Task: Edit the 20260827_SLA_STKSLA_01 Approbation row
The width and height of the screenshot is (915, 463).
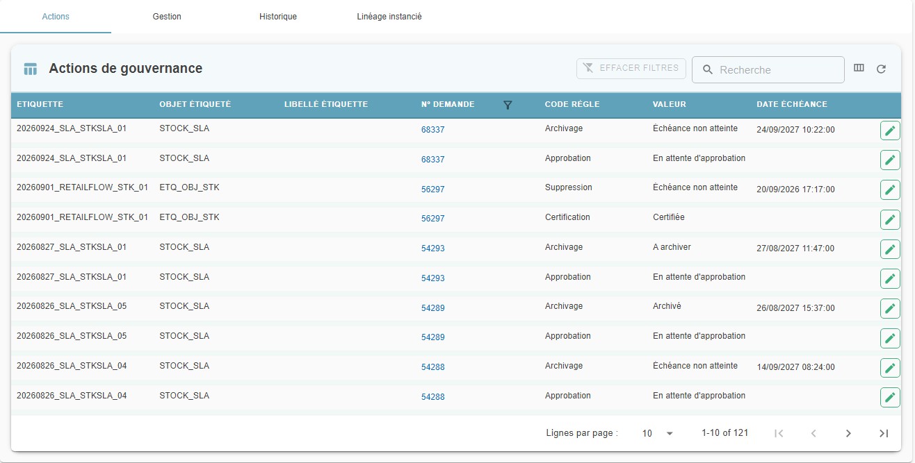Action: (x=890, y=278)
